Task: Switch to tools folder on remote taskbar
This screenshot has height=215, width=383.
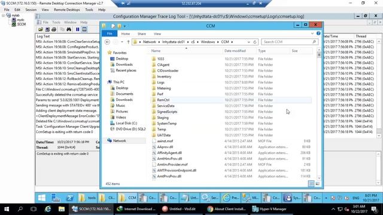Action: [x=87, y=198]
